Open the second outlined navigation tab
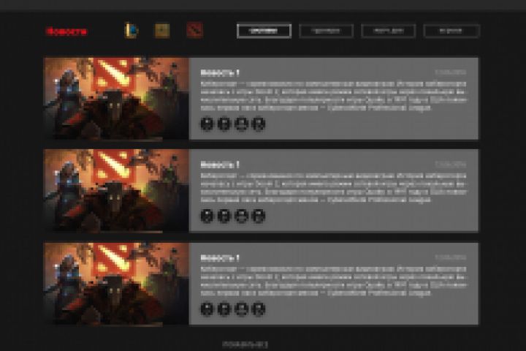Viewport: 526px width, 351px height. pos(326,31)
